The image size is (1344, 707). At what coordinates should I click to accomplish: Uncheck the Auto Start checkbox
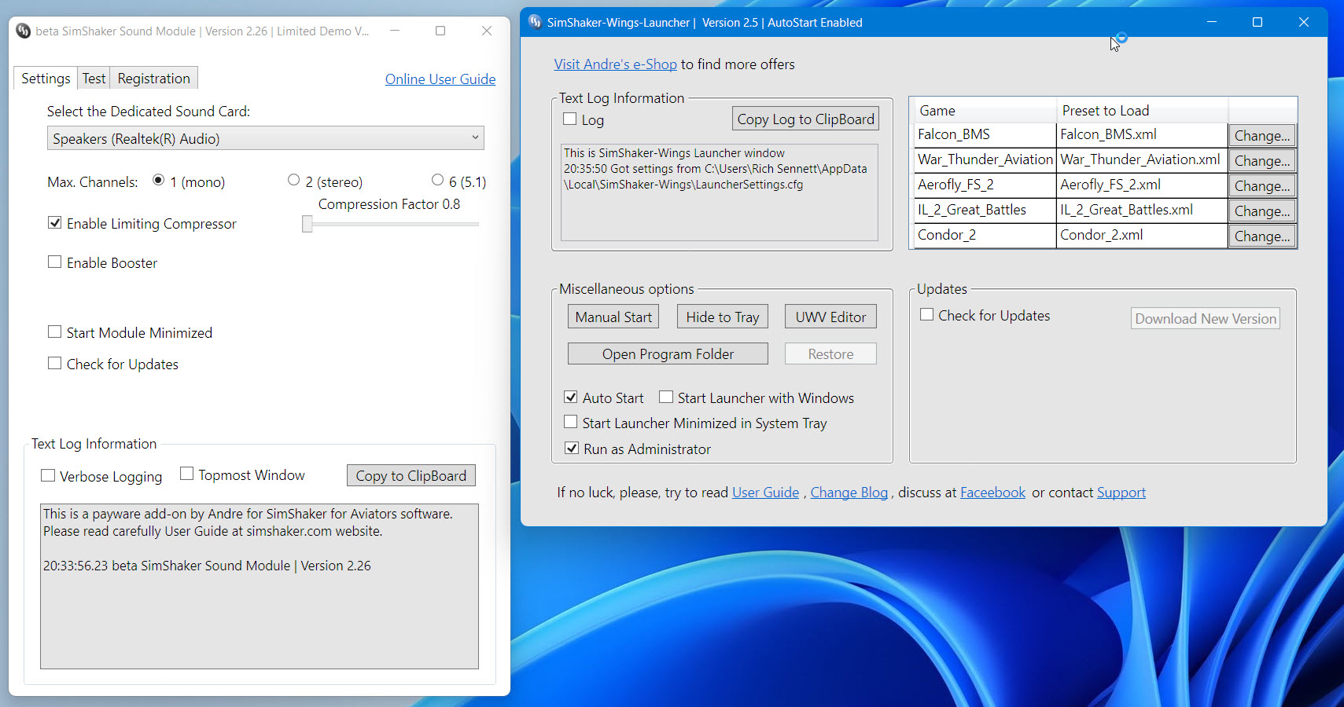coord(571,397)
